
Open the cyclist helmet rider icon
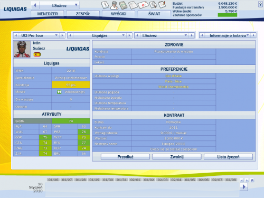tap(115, 5)
